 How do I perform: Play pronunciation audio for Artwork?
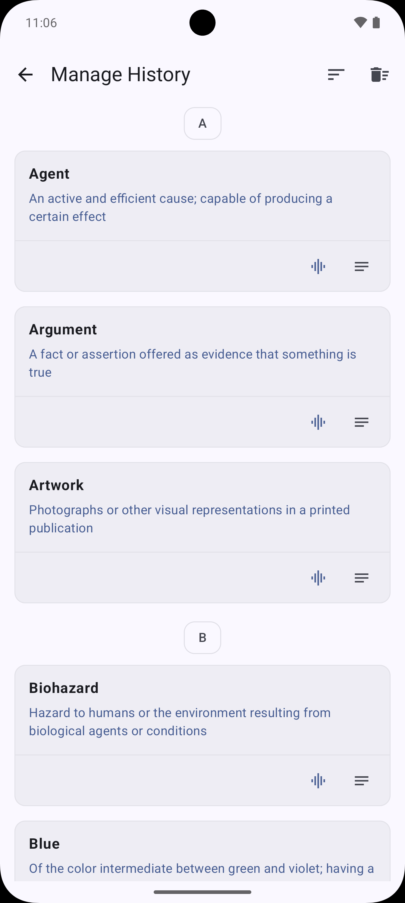[x=318, y=578]
